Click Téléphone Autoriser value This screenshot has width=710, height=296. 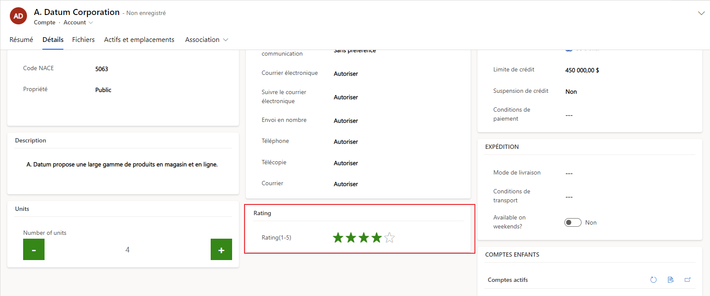[346, 142]
